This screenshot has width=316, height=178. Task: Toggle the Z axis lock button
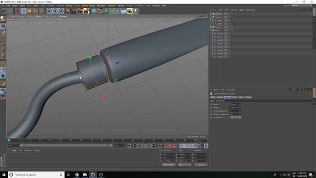(61, 11)
